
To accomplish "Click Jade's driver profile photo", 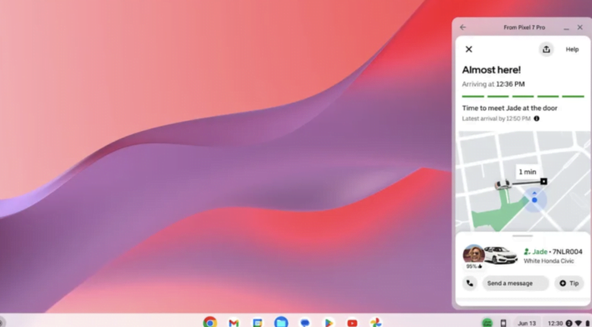I will [474, 254].
